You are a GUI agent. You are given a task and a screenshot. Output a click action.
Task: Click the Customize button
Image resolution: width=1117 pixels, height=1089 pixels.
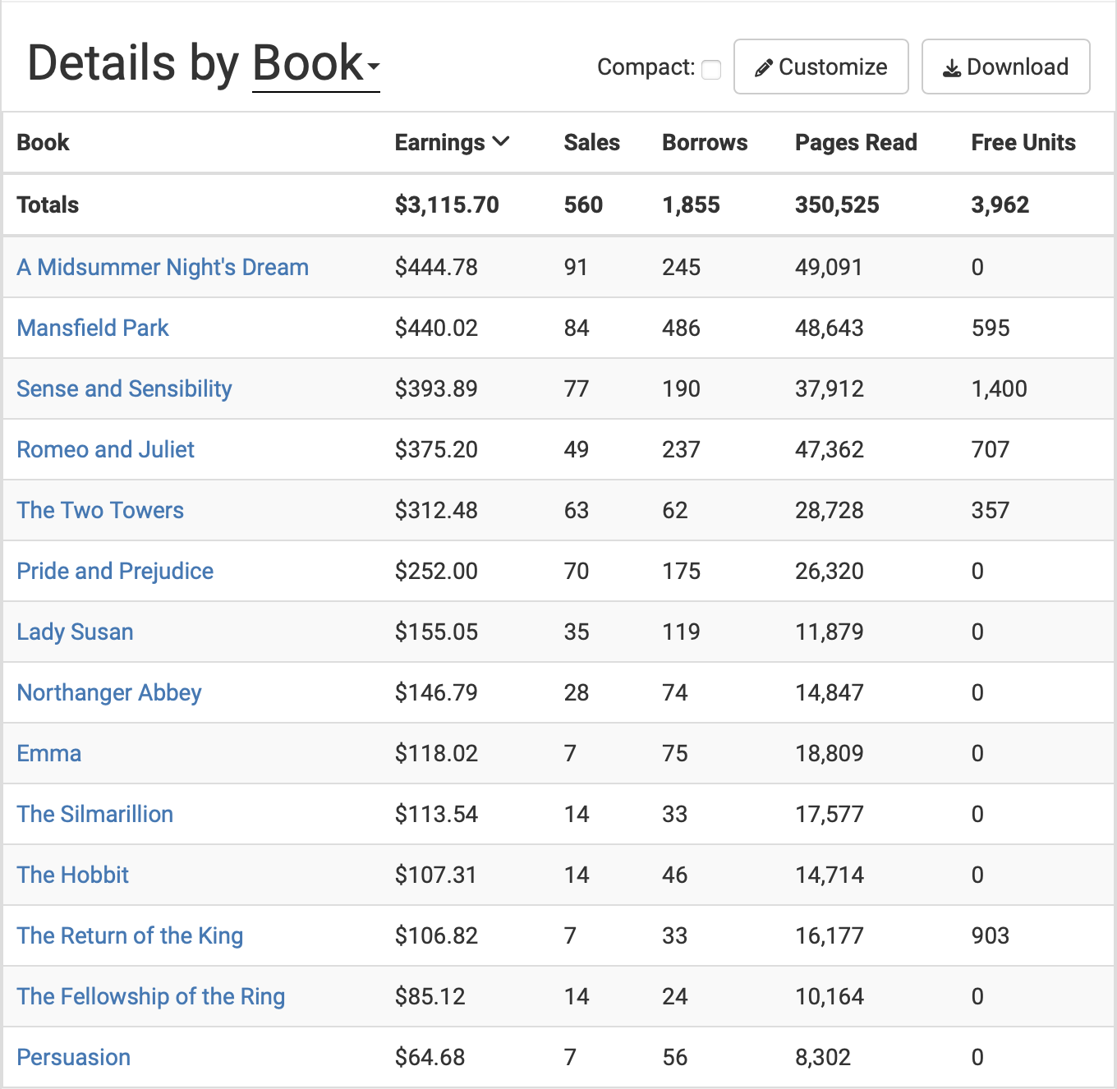click(821, 67)
